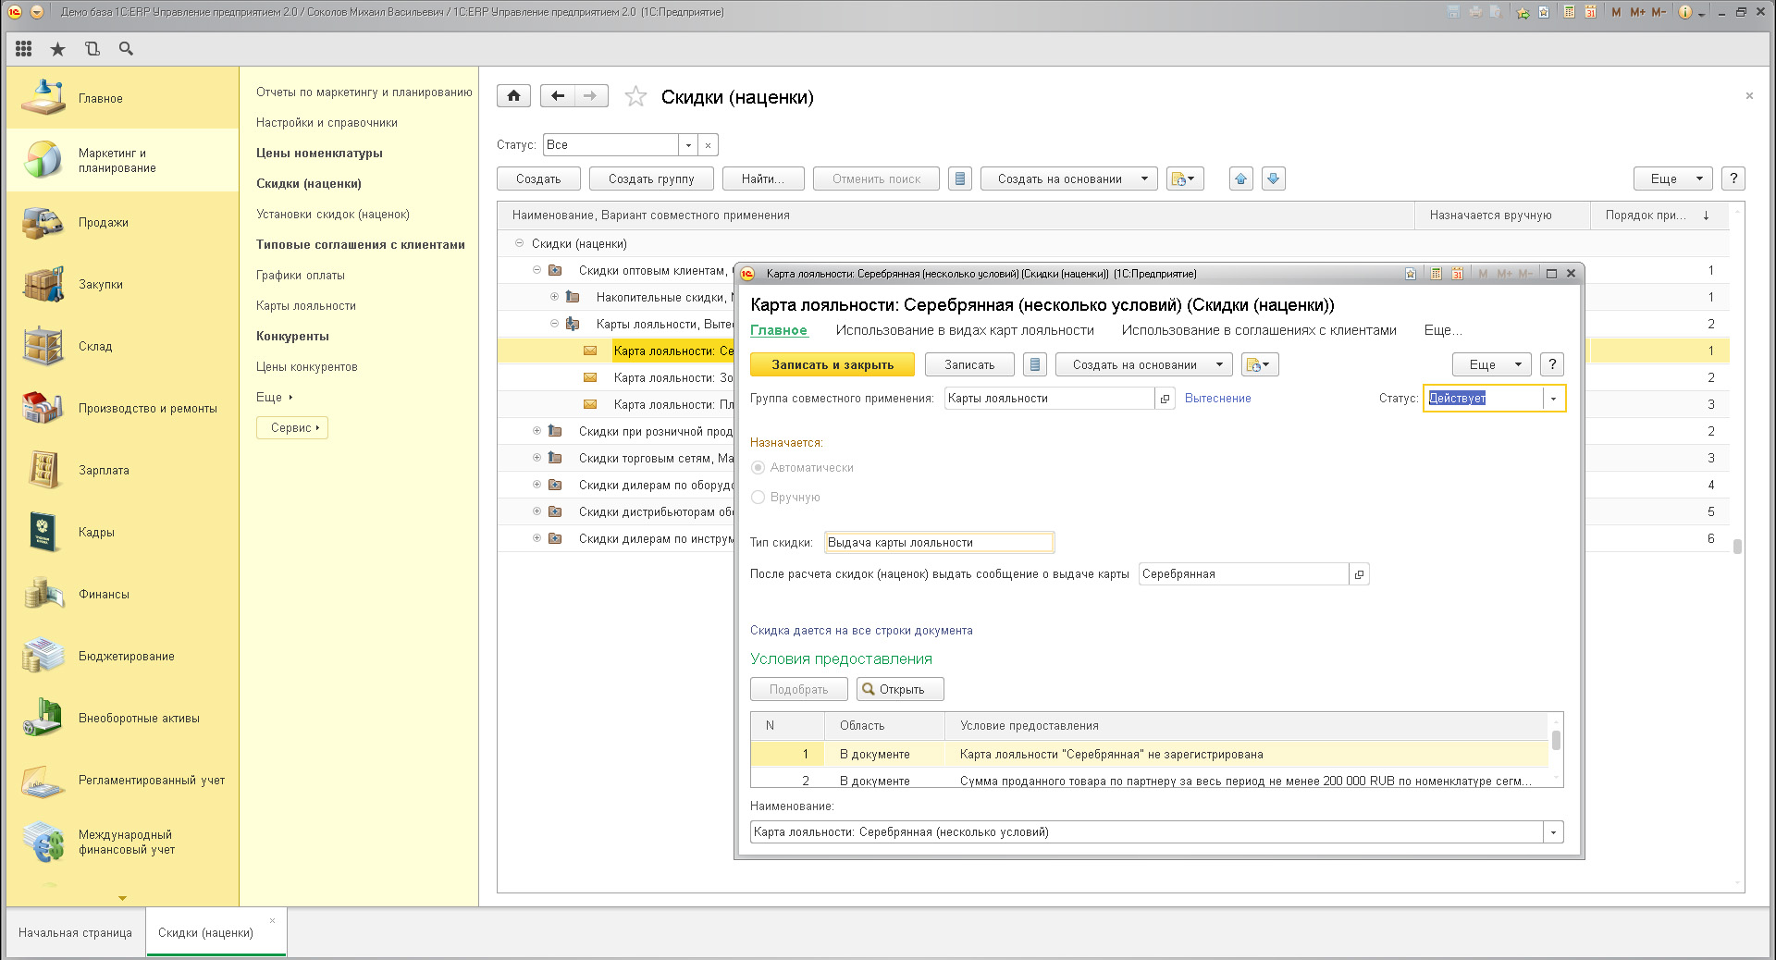Expand the Накопительные скидки group
Viewport: 1776px width, 960px height.
click(554, 297)
